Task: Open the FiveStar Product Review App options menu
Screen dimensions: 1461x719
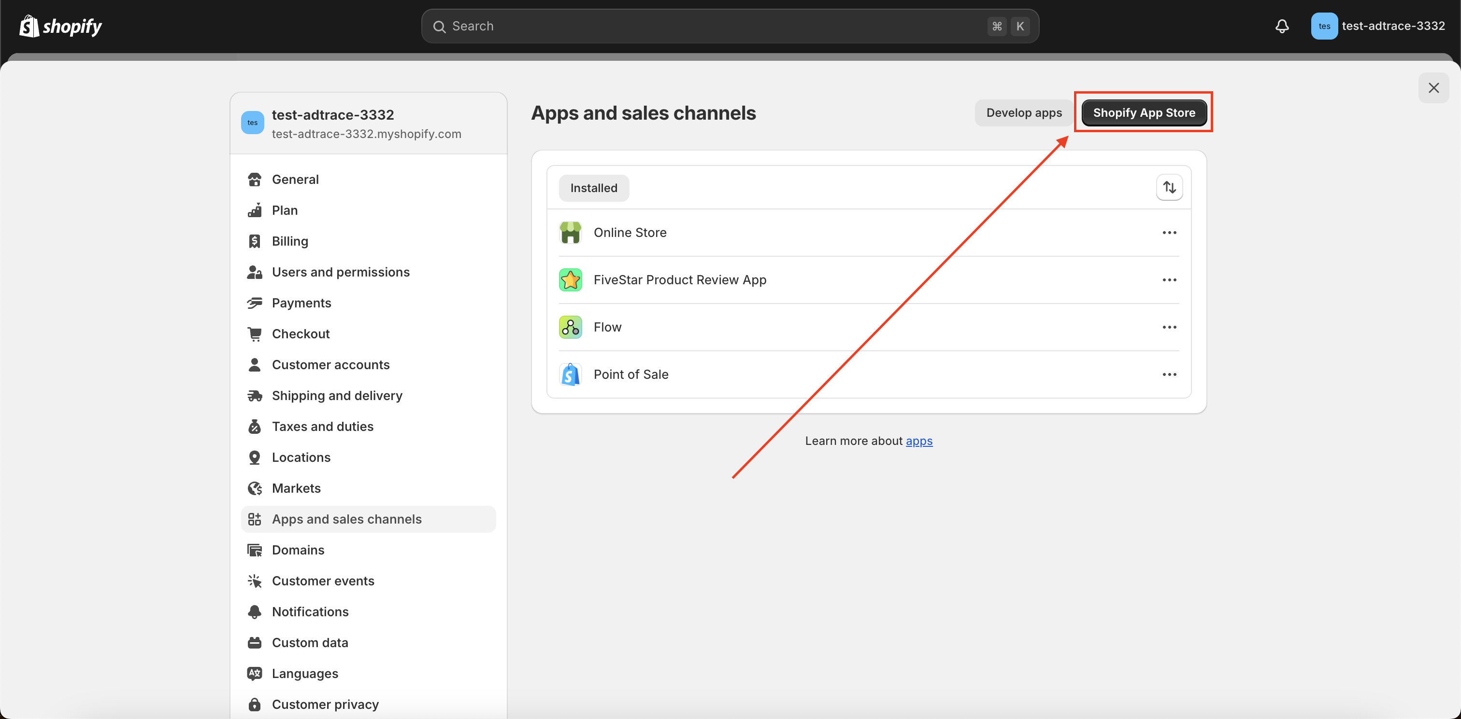Action: [x=1169, y=280]
